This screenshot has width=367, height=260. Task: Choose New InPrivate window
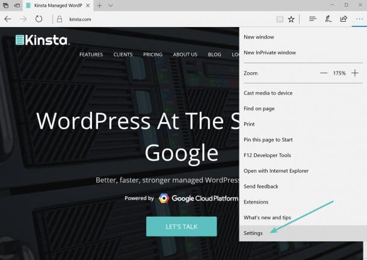tap(270, 52)
